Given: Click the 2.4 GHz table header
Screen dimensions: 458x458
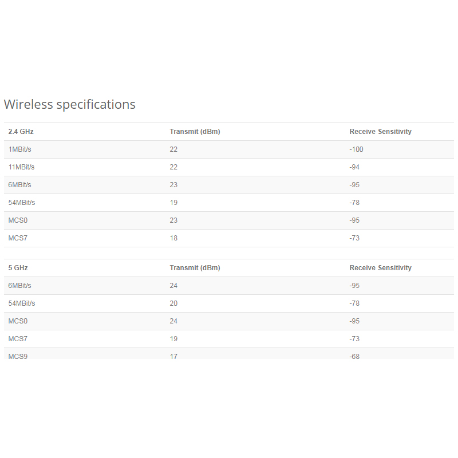Looking at the screenshot, I should click(x=21, y=132).
